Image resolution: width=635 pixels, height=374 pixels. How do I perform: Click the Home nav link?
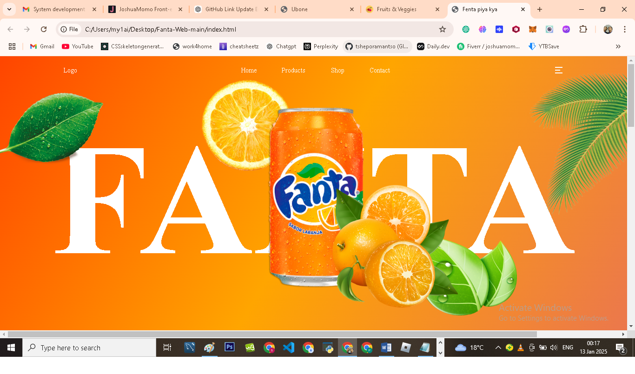(x=249, y=70)
